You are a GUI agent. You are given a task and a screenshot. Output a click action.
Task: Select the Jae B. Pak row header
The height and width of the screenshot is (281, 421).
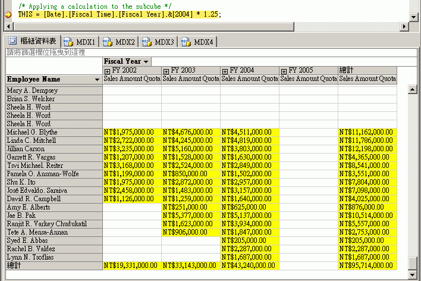point(54,216)
